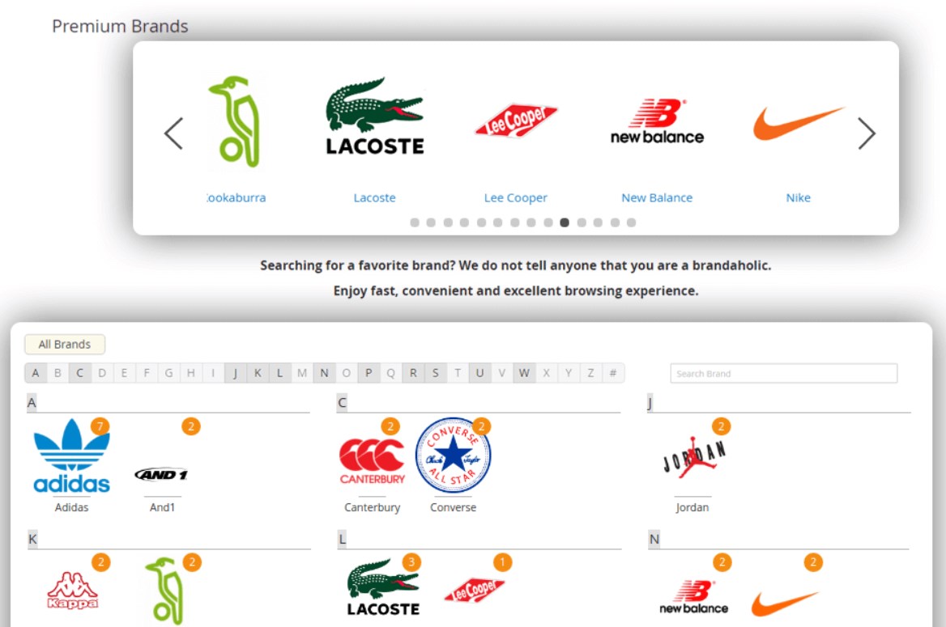Image resolution: width=946 pixels, height=627 pixels.
Task: Select the Nike swoosh logo in carousel
Action: [799, 124]
